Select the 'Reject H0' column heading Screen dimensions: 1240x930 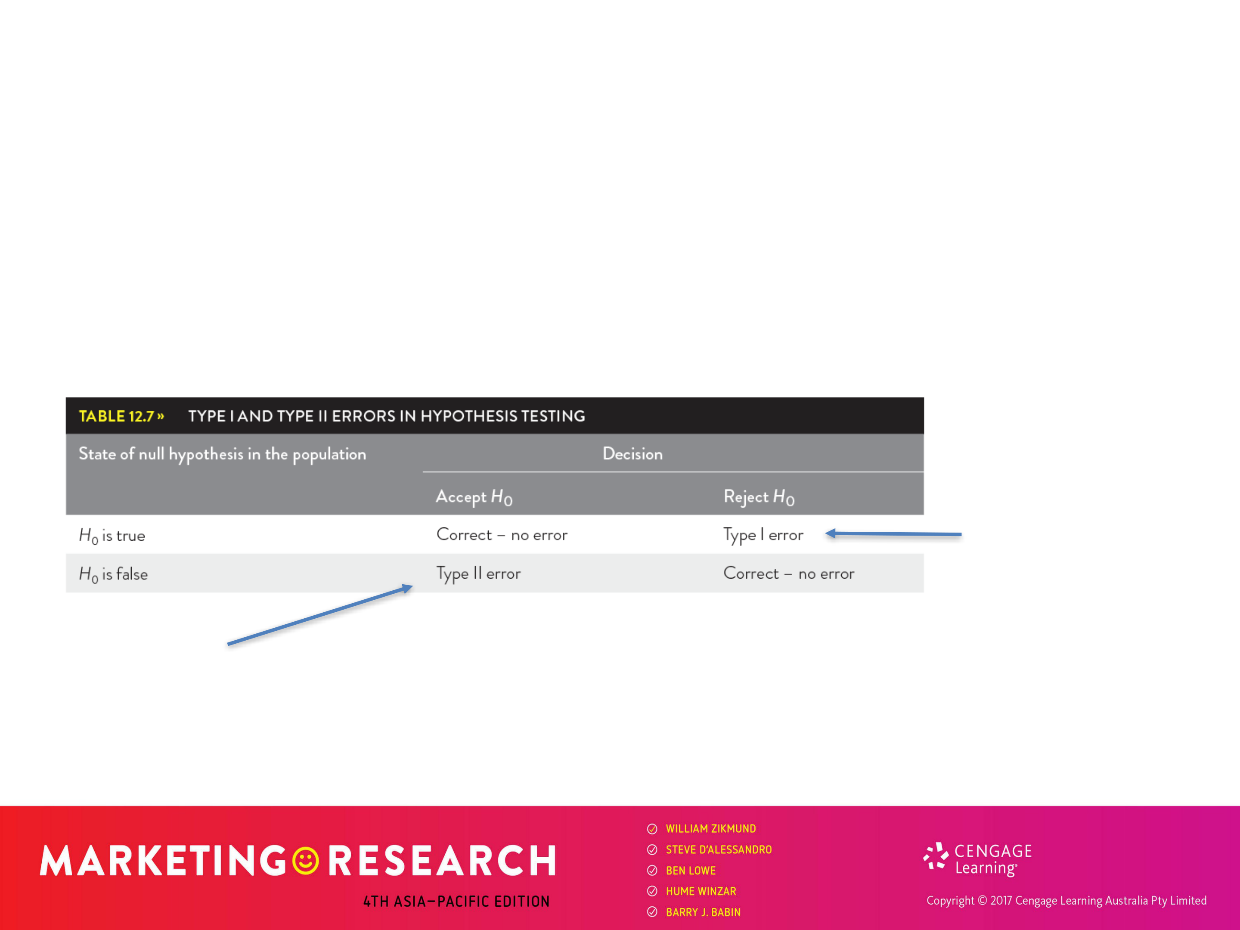coord(759,497)
